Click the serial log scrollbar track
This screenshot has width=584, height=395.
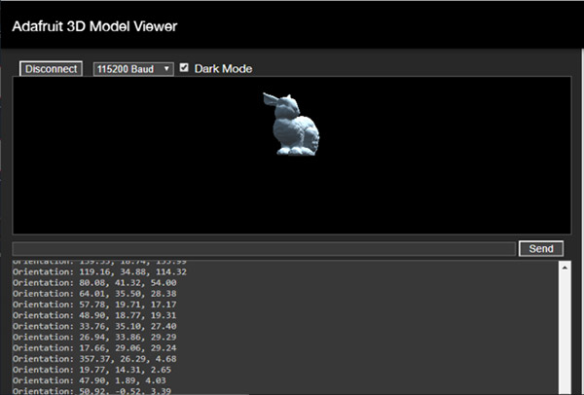click(x=565, y=331)
